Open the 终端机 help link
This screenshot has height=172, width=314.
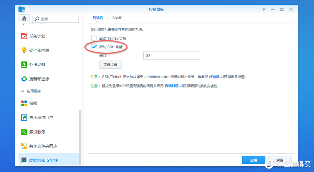coord(214,77)
